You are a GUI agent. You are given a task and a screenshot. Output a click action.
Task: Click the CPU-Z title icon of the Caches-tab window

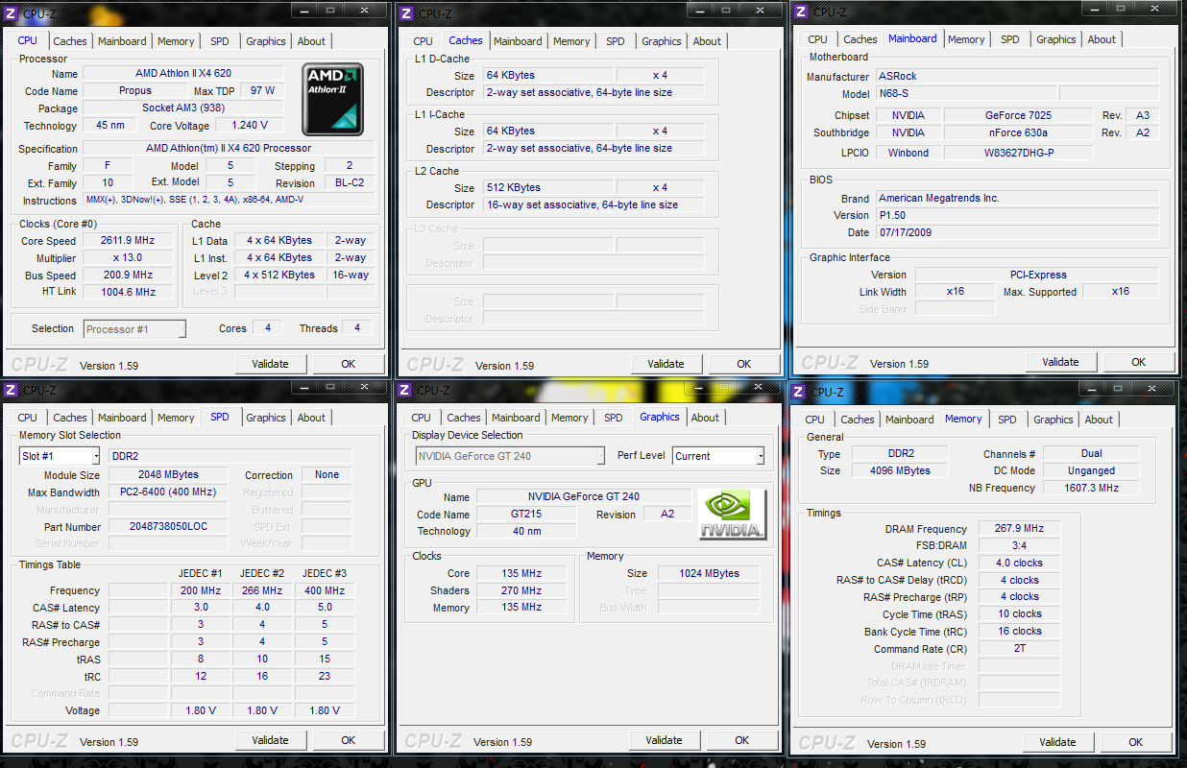click(406, 12)
